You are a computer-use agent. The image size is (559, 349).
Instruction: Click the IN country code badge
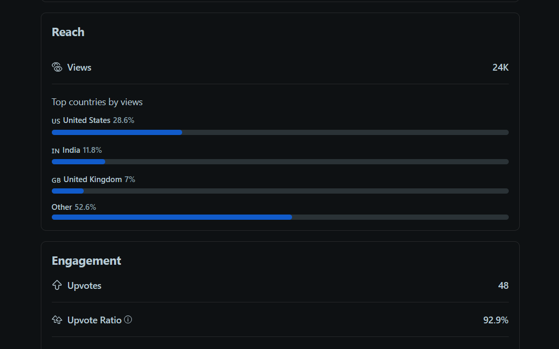pos(55,151)
